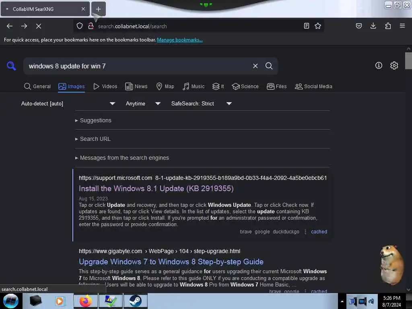Open Upgrade Windows 7 to Windows 8 guide
412x309 pixels.
click(x=171, y=262)
